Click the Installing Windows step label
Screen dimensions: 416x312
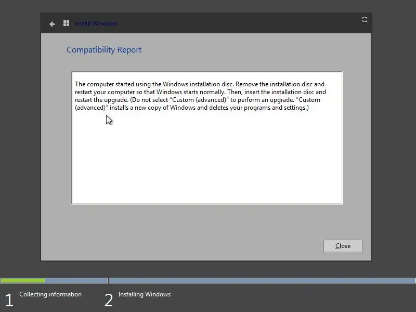click(145, 294)
